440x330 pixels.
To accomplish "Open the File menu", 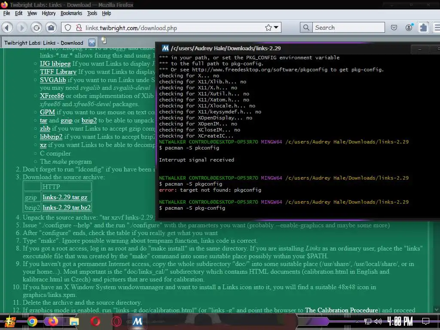I will coord(6,13).
